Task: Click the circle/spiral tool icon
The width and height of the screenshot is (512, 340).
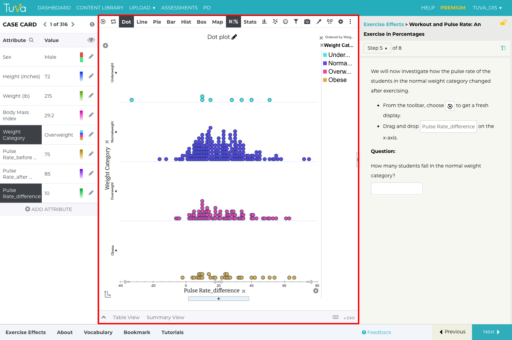Action: click(286, 22)
